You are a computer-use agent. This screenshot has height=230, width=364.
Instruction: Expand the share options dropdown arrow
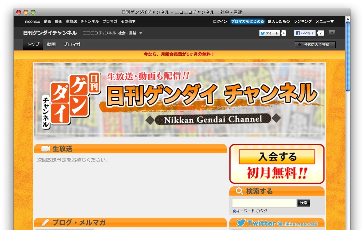tap(332, 33)
